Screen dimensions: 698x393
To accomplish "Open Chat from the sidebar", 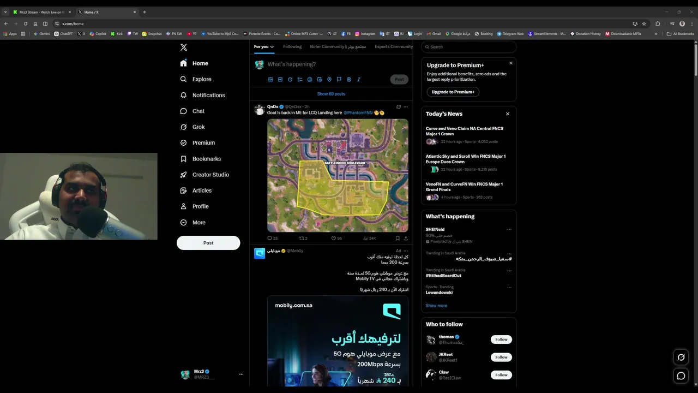I will click(x=192, y=111).
